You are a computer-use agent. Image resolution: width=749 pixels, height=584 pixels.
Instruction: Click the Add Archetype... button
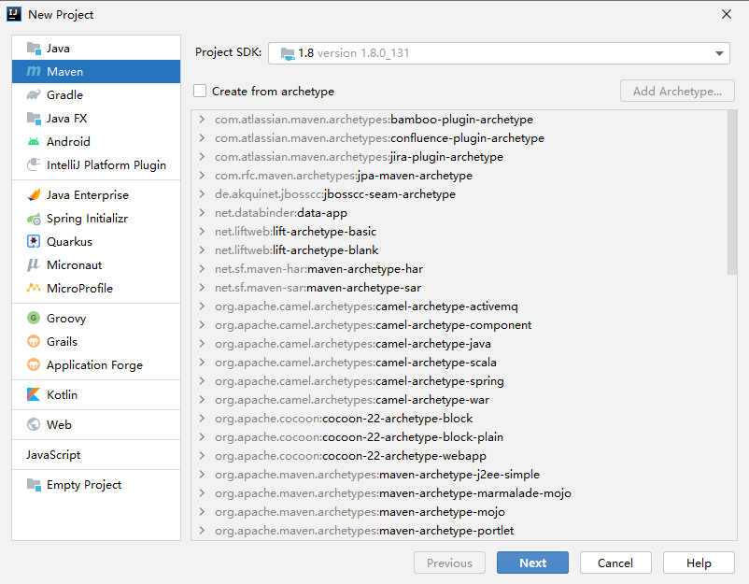click(x=677, y=91)
